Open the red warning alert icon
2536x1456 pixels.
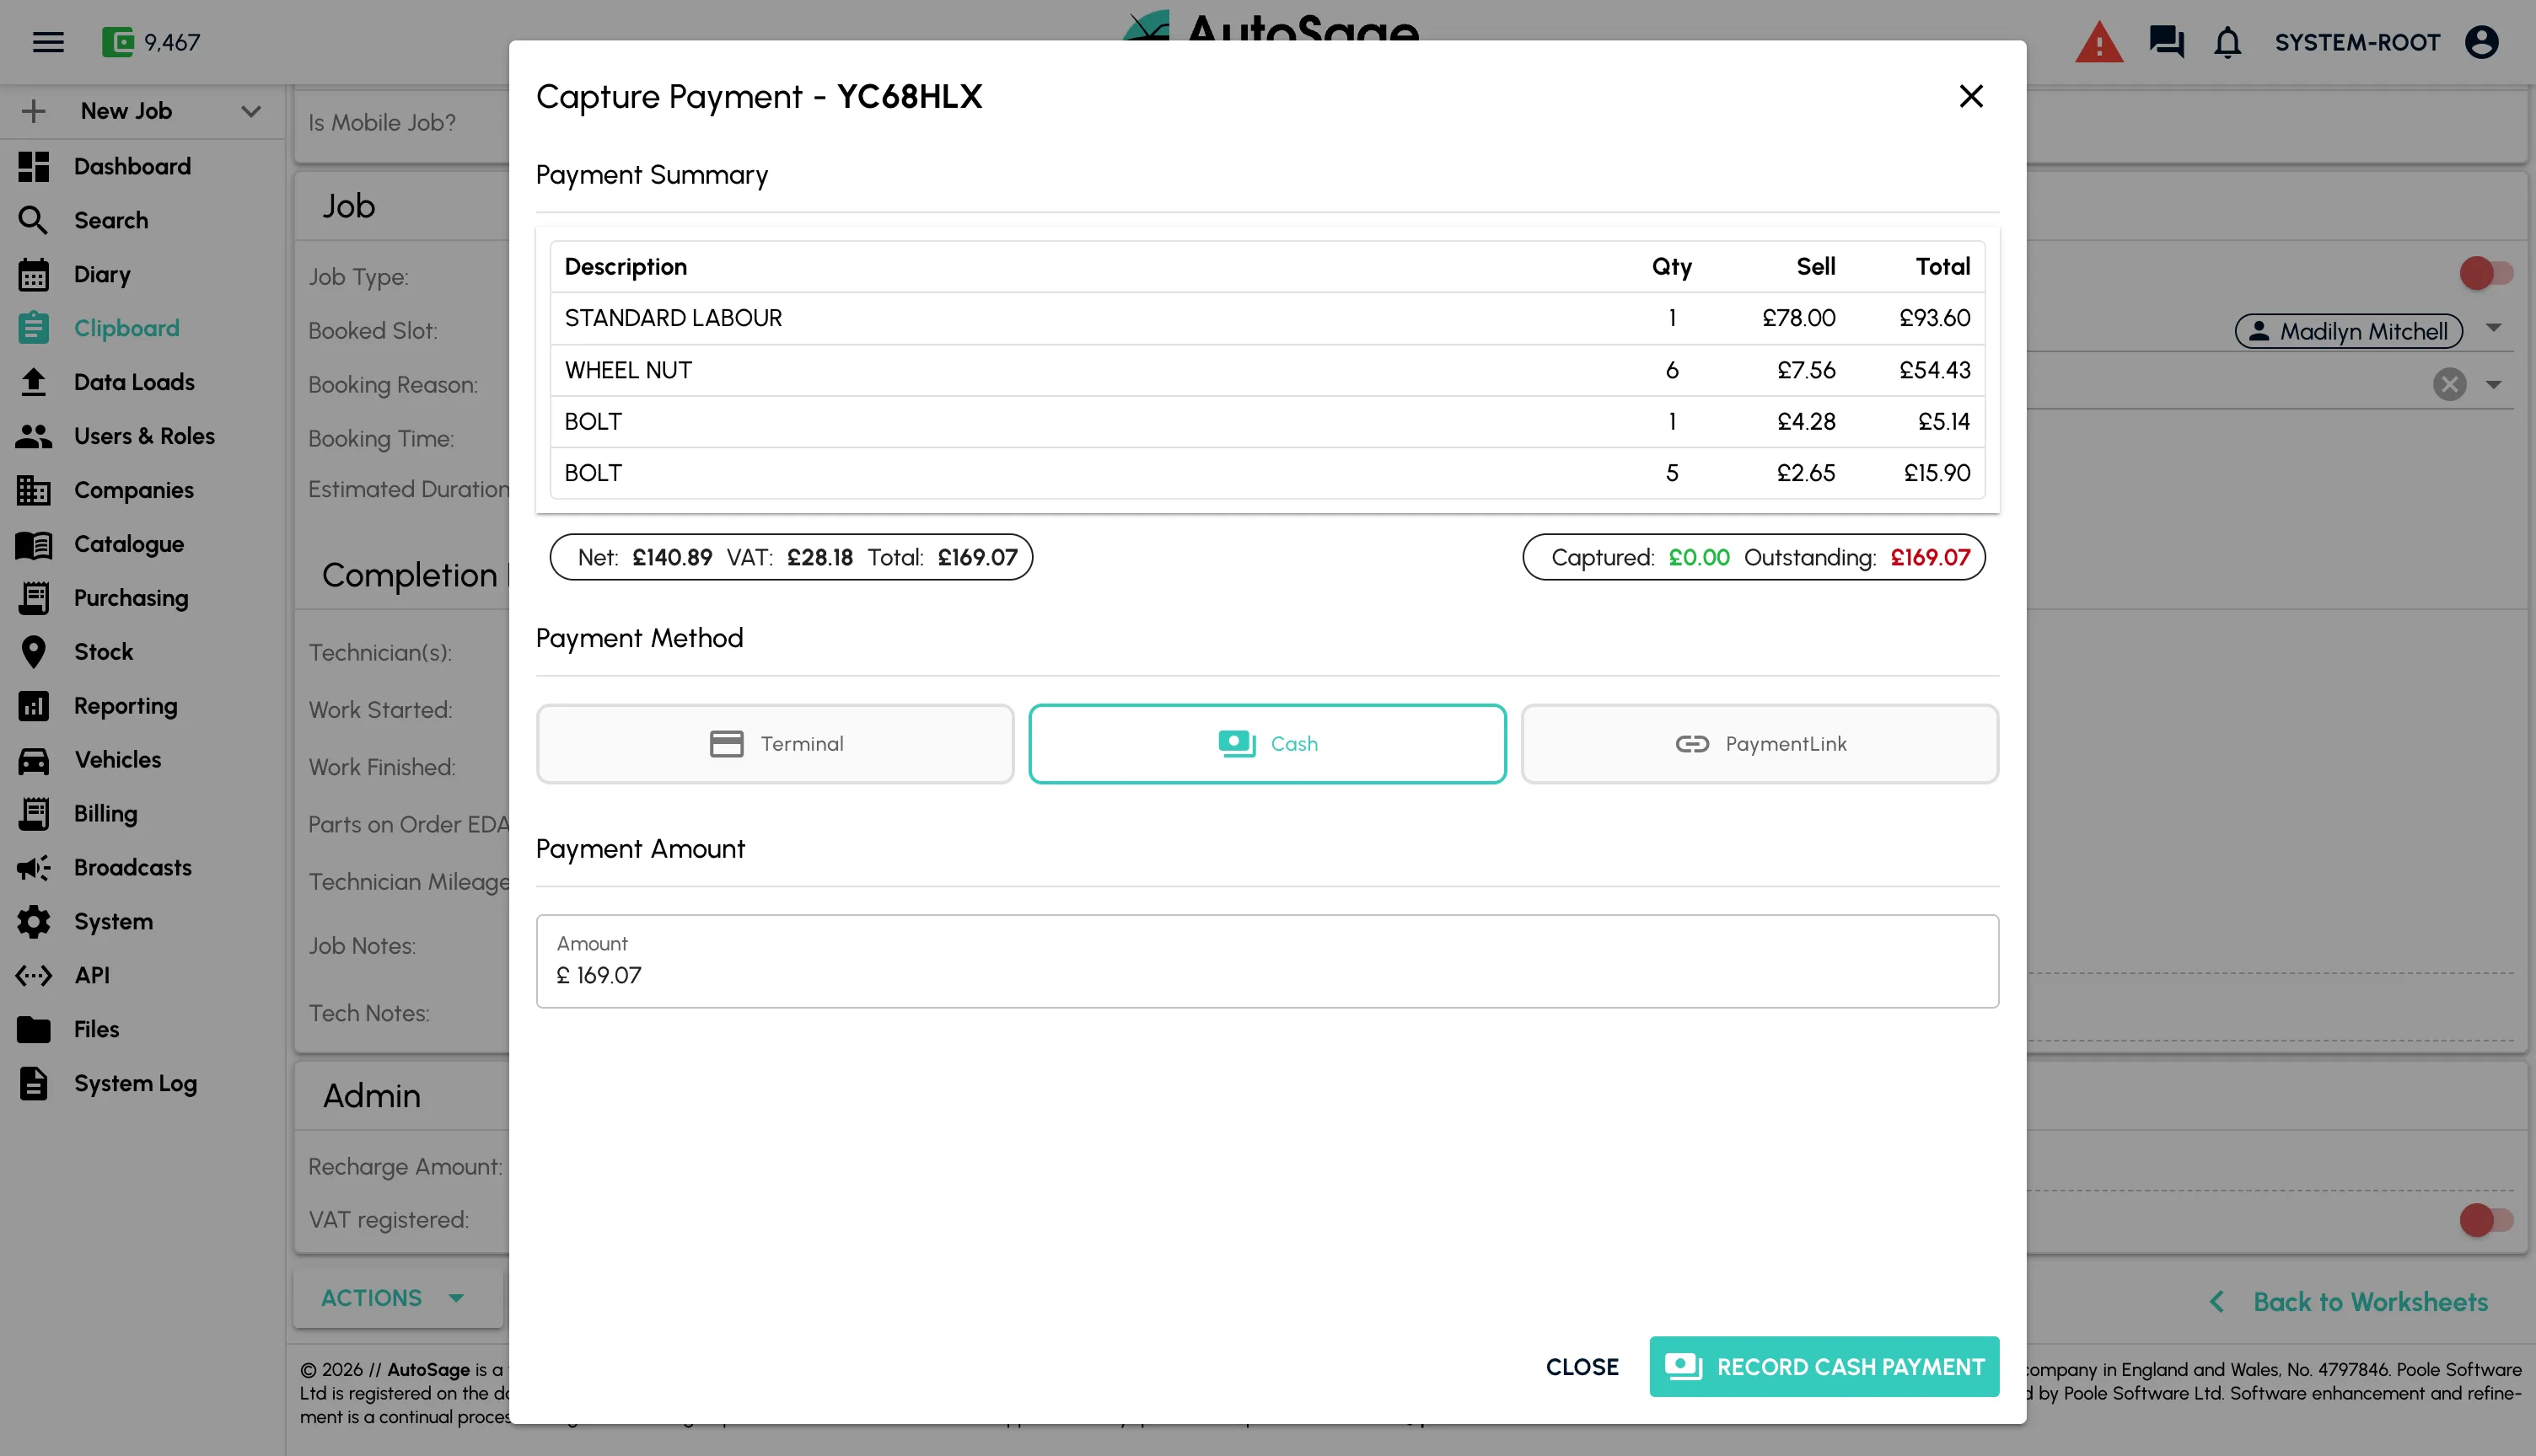click(2098, 42)
